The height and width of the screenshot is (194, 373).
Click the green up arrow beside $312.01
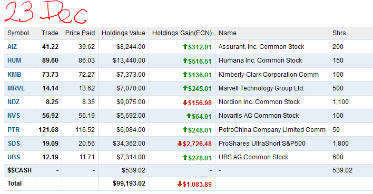click(x=185, y=47)
